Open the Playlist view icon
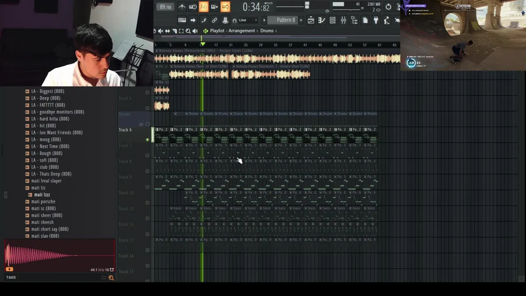Viewport: 526px width, 296px height. 311,20
